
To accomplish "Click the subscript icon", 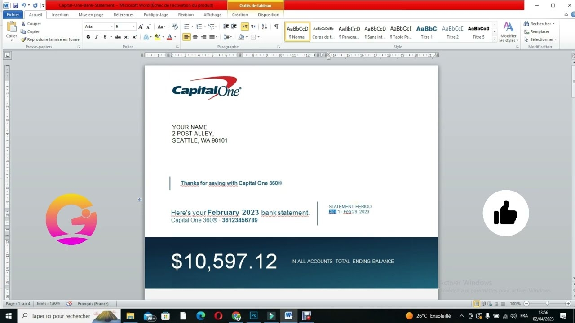I will [126, 37].
